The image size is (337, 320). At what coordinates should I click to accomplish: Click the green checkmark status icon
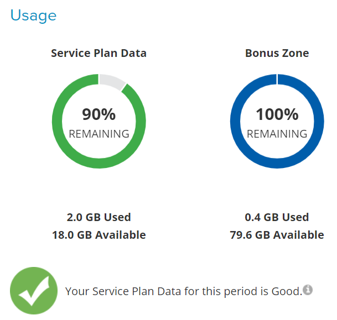pos(34,291)
